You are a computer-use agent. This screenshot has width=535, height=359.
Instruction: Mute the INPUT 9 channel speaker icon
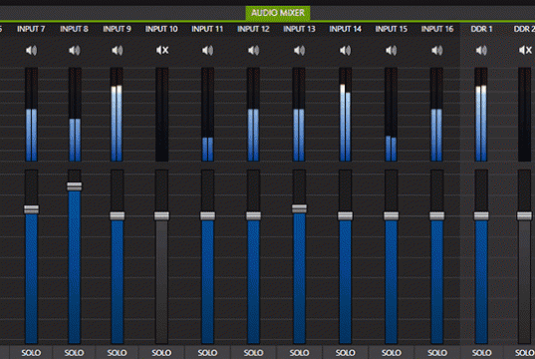[118, 51]
